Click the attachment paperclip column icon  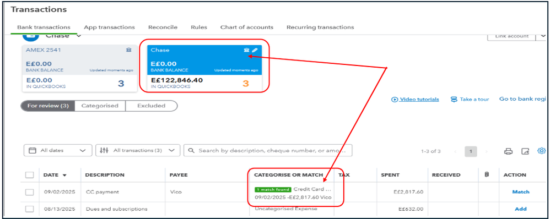(x=487, y=174)
